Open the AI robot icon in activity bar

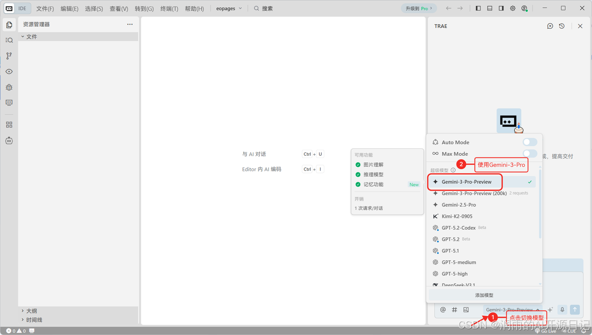point(9,140)
